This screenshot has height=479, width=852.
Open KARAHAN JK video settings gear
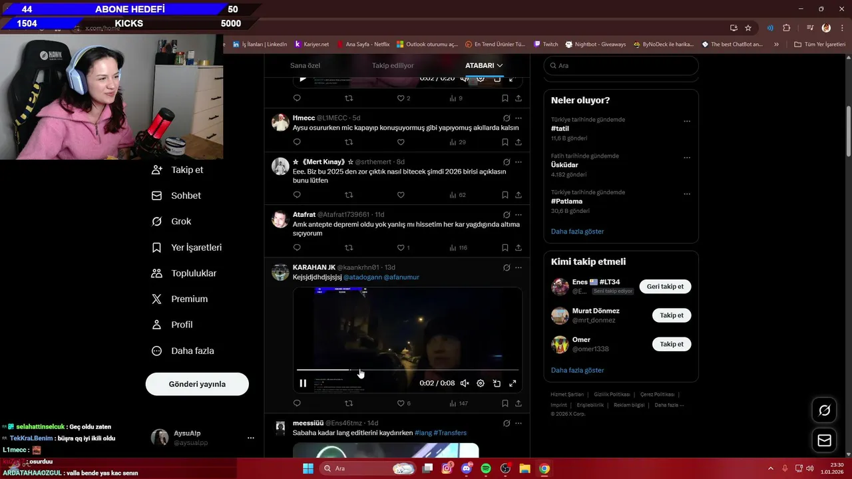[x=481, y=383]
